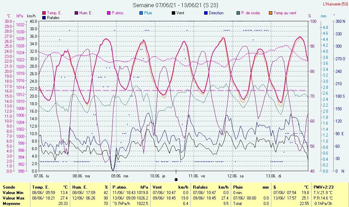349x207 pixels.
Task: Click the '360 N' direction axis label
Action: click(x=340, y=21)
